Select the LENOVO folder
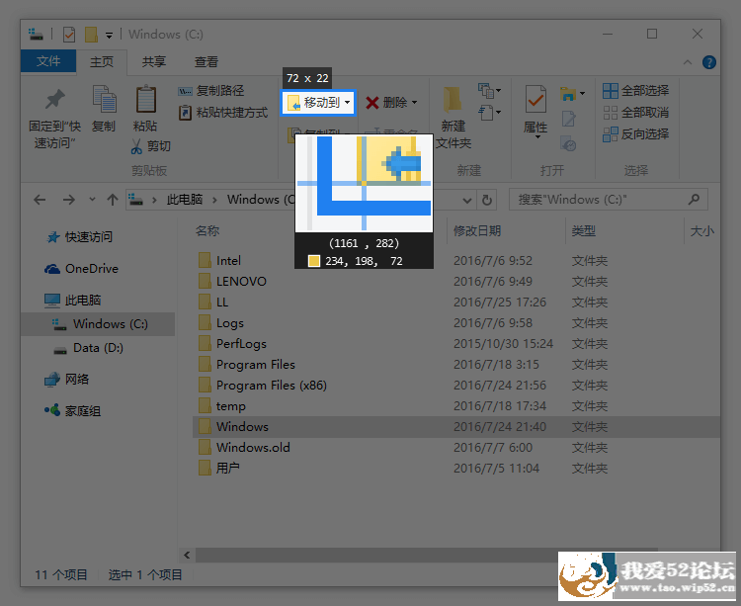The height and width of the screenshot is (606, 741). tap(232, 282)
